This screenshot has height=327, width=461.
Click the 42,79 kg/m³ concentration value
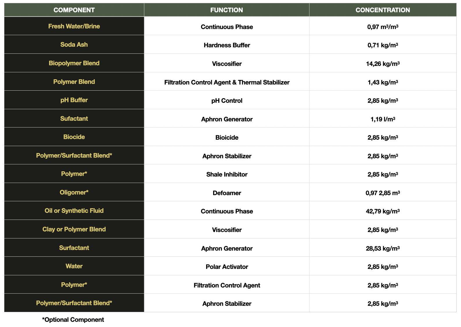point(383,211)
